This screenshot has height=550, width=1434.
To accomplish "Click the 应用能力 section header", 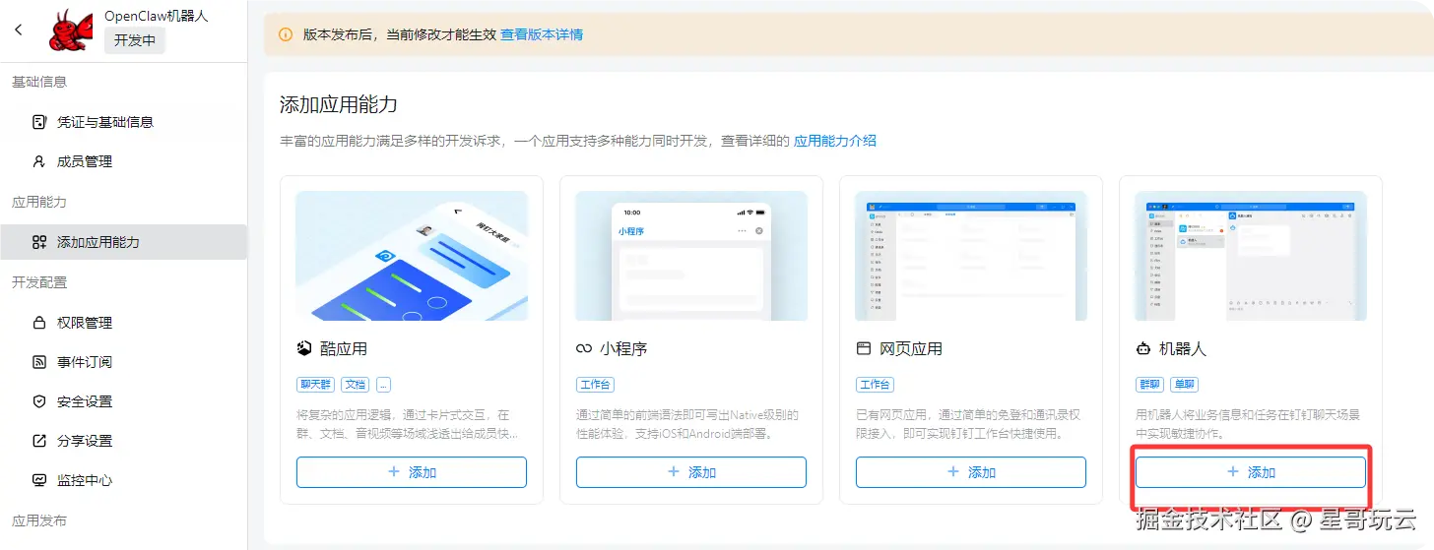I will (x=39, y=202).
